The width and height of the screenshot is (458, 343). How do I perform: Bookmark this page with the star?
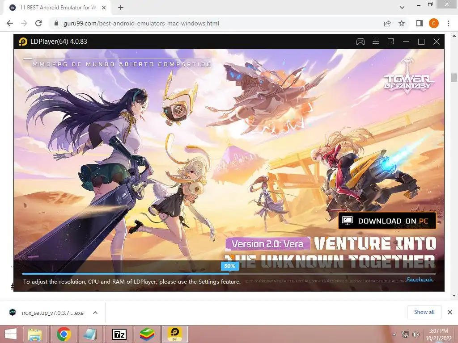[402, 23]
